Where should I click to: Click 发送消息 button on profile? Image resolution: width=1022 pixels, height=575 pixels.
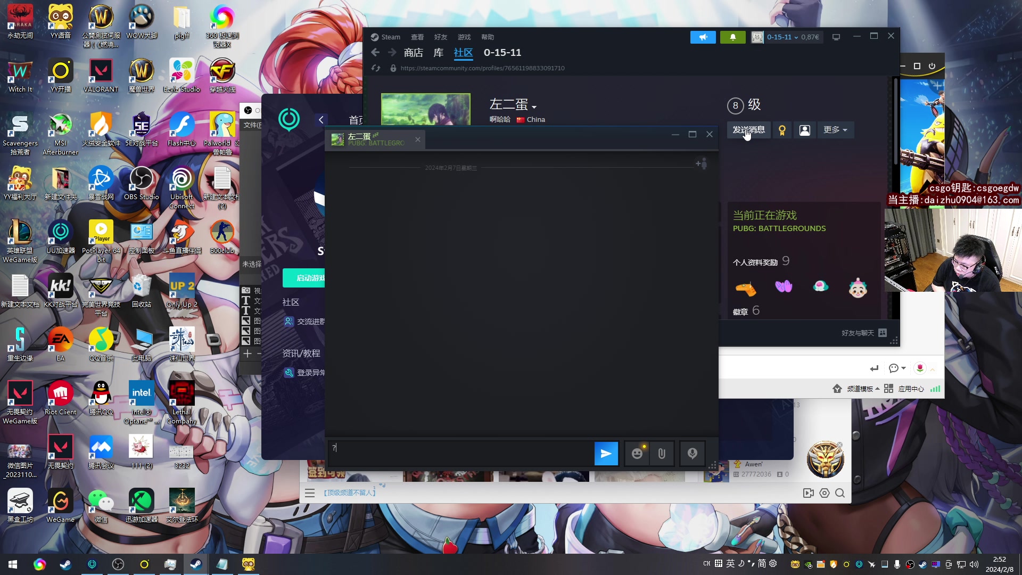pyautogui.click(x=748, y=130)
